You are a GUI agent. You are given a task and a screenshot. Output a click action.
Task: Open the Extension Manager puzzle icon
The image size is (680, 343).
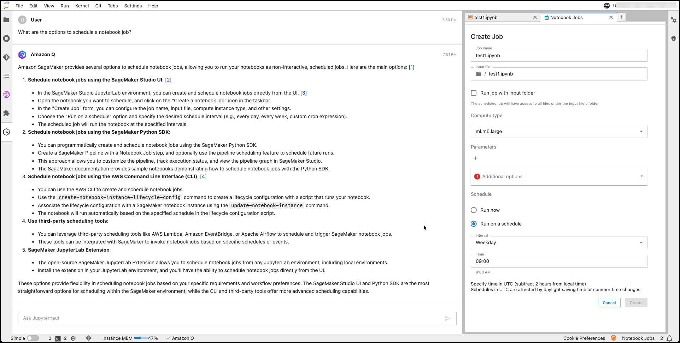[x=6, y=113]
